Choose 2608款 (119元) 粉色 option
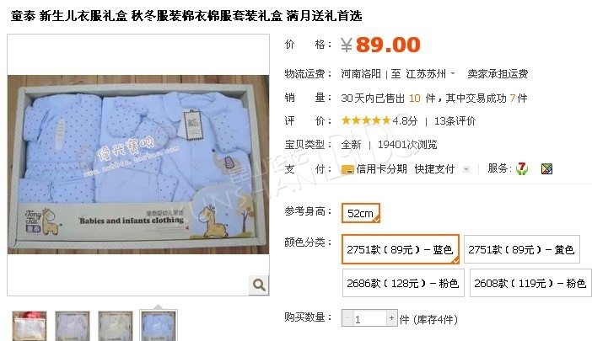Image resolution: width=592 pixels, height=341 pixels. pos(530,283)
